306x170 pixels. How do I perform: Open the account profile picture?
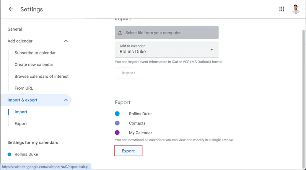click(x=296, y=9)
